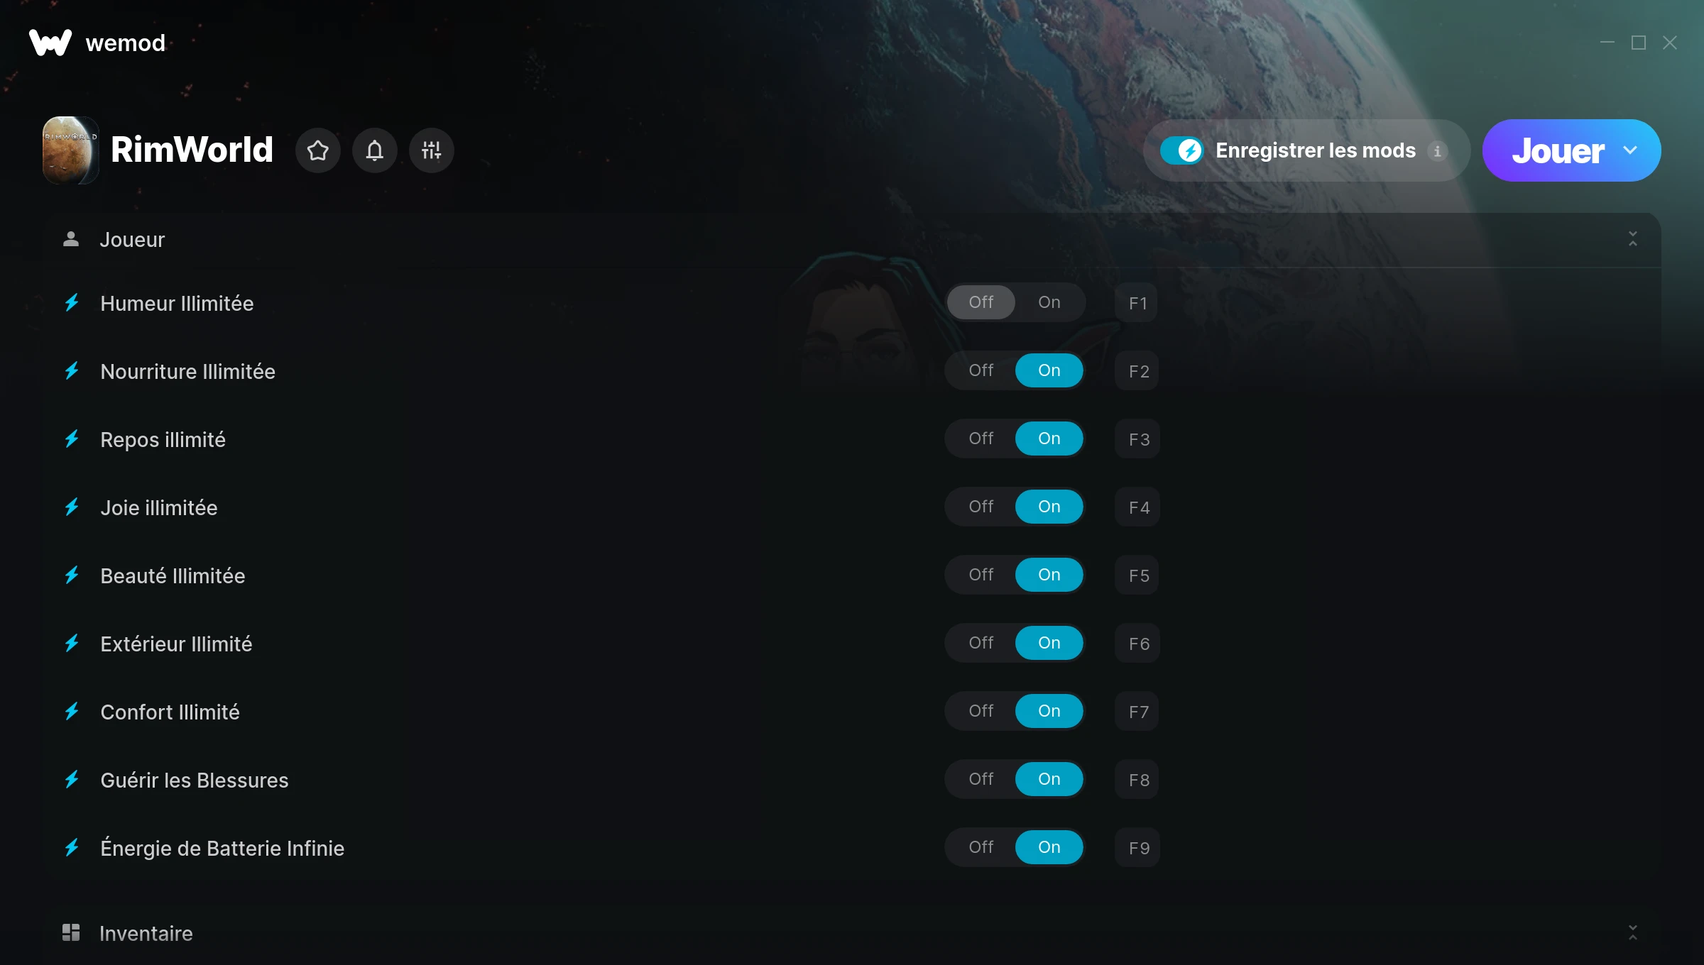1704x965 pixels.
Task: Collapse the Joueur section
Action: coord(1632,239)
